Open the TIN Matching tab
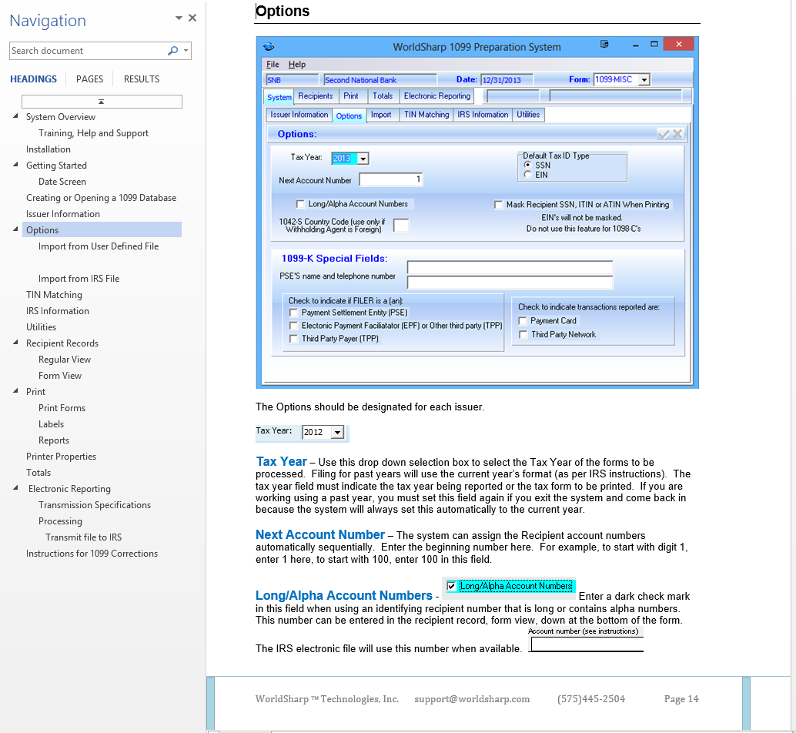The height and width of the screenshot is (733, 796). (426, 115)
